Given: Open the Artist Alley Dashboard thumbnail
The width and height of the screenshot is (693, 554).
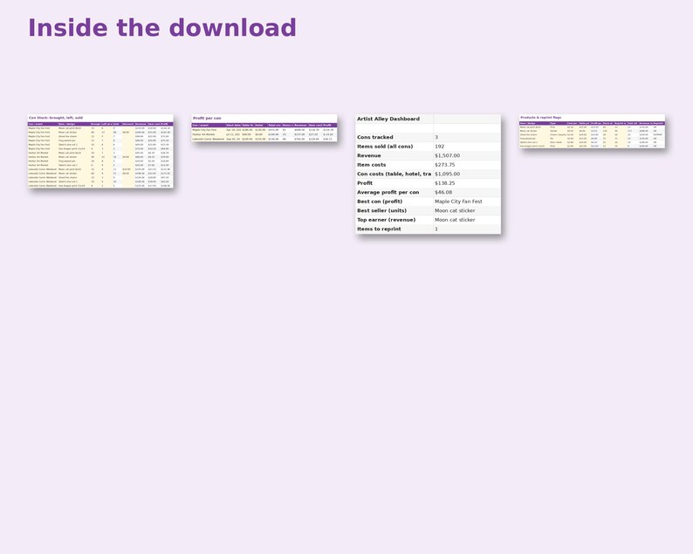Looking at the screenshot, I should tap(429, 174).
